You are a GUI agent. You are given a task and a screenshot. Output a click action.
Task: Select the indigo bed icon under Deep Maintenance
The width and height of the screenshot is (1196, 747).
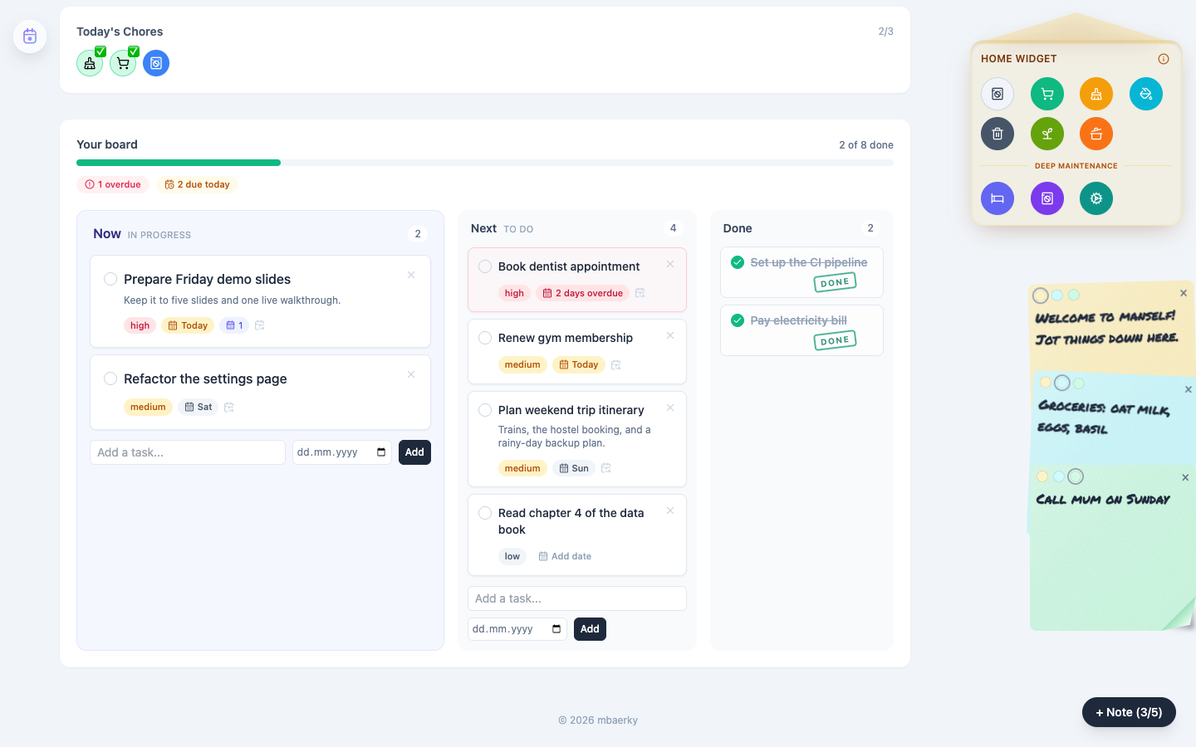coord(997,198)
